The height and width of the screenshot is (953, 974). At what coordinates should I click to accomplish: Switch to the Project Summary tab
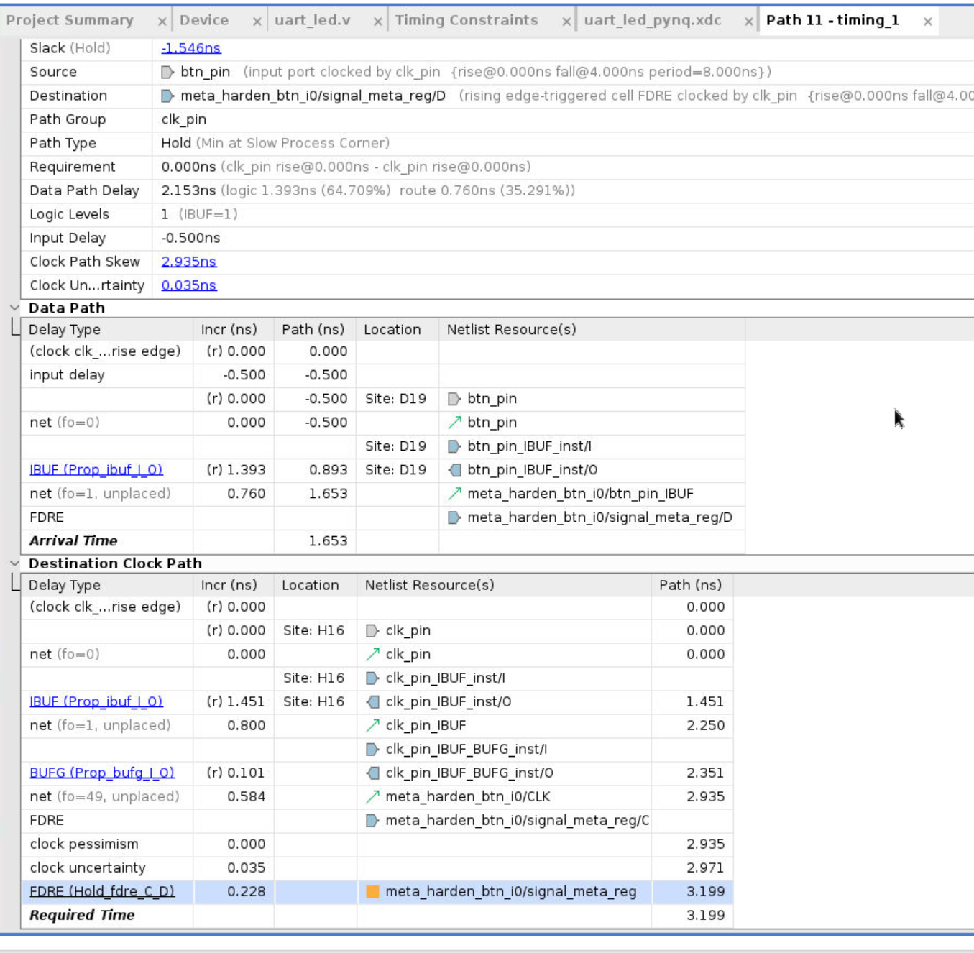coord(70,20)
